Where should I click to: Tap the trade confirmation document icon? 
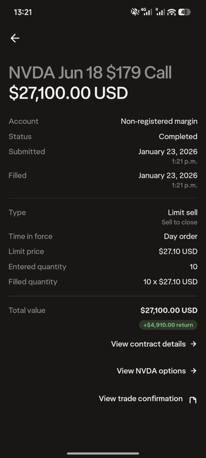click(193, 400)
